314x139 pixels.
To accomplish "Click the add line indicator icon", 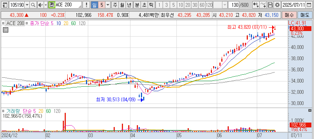I will click(263, 5).
